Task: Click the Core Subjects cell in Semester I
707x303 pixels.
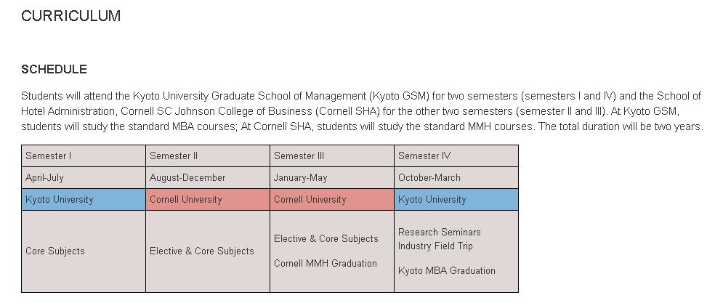Action: (x=55, y=251)
